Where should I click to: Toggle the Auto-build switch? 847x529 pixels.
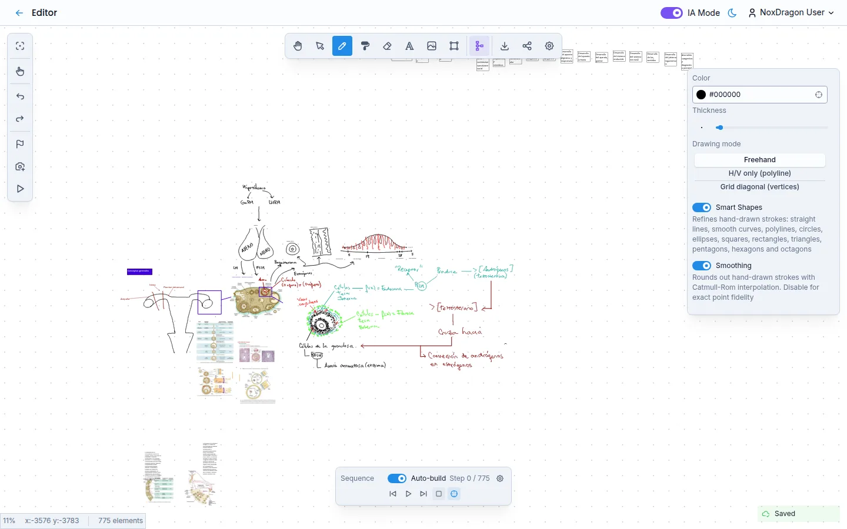click(x=397, y=478)
